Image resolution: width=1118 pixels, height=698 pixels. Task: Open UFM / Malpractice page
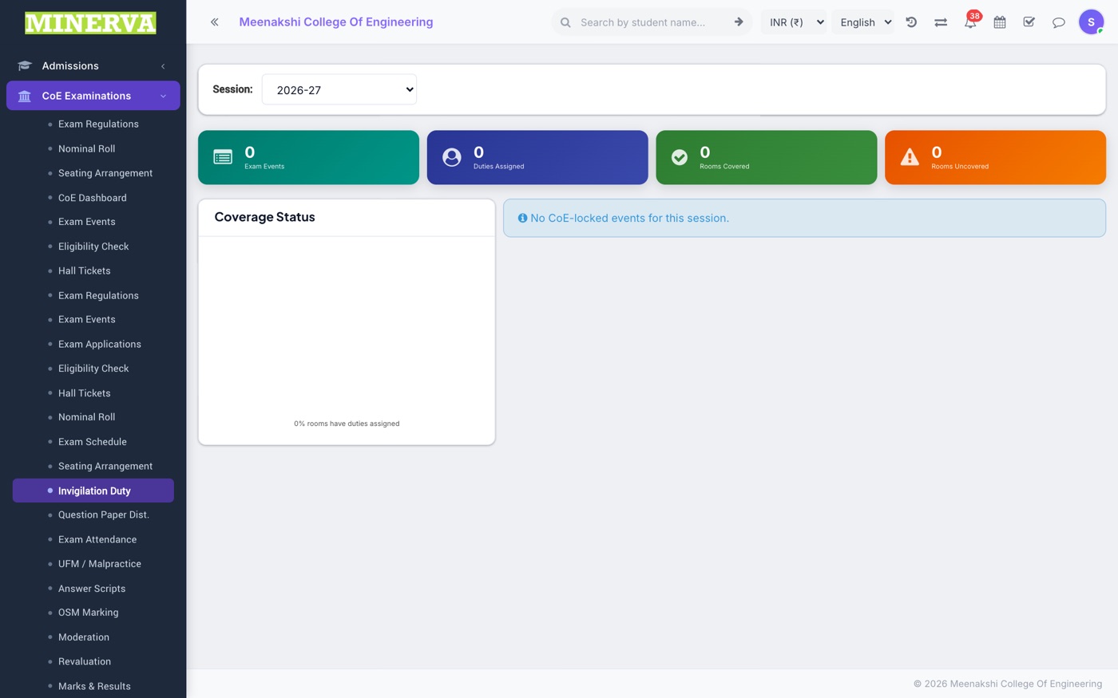pyautogui.click(x=100, y=564)
